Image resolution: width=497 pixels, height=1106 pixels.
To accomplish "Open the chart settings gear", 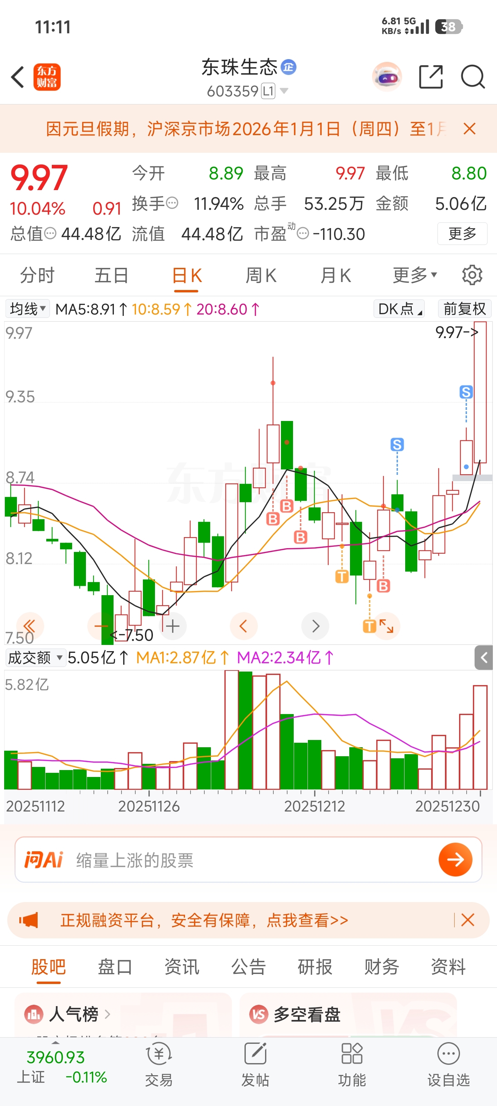I will coord(472,275).
